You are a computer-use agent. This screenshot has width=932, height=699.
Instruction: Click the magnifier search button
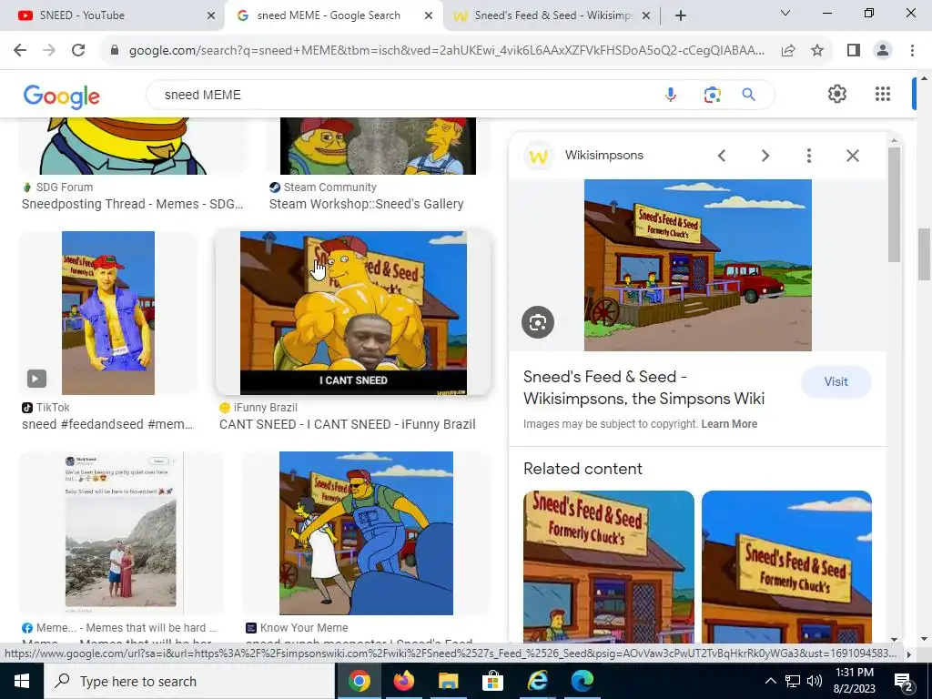click(x=748, y=95)
